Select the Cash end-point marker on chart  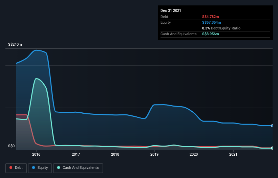coord(272,148)
